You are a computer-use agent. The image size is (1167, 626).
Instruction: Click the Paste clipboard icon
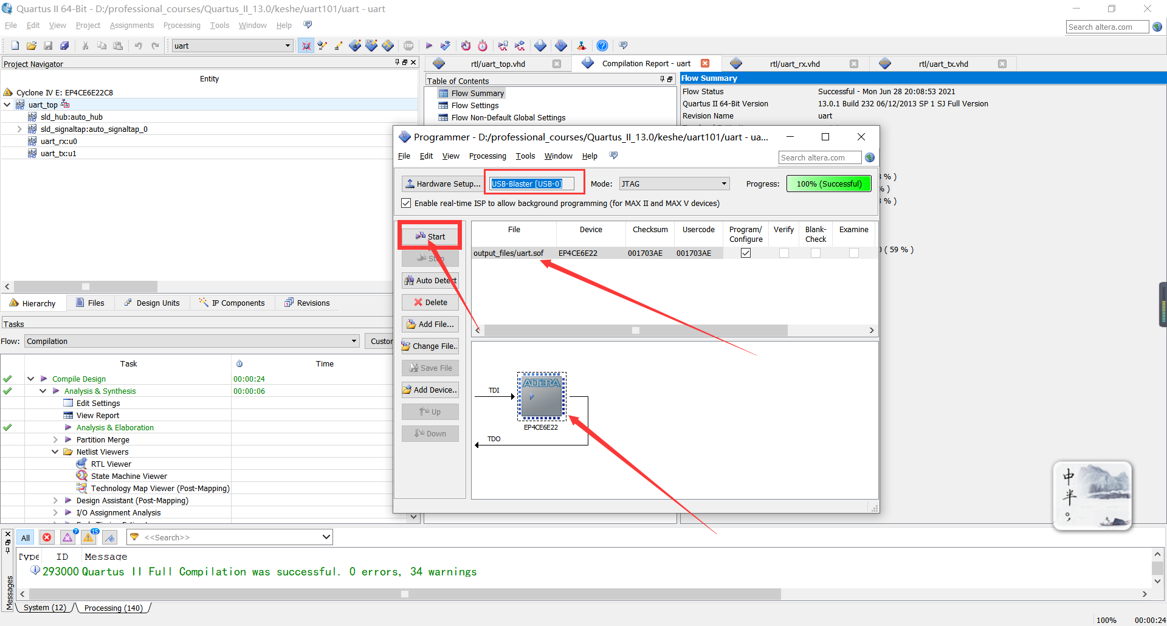tap(118, 46)
